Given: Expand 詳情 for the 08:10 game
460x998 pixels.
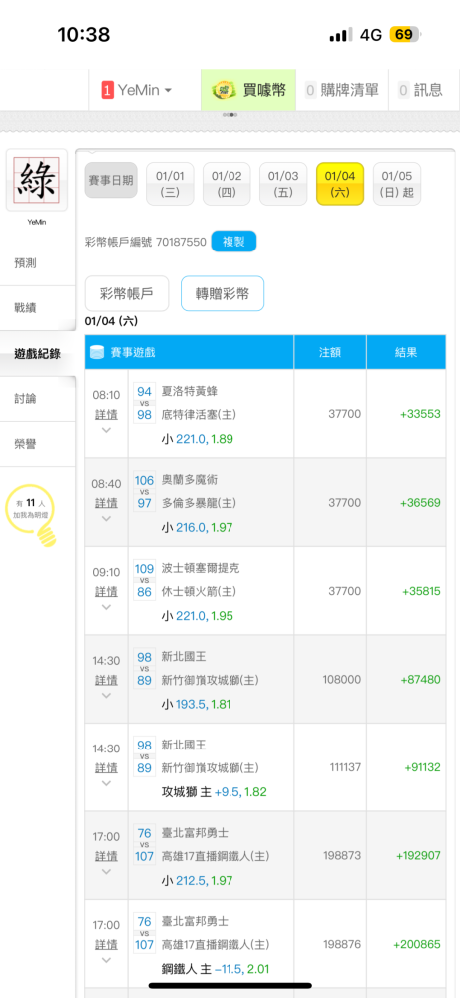Looking at the screenshot, I should pos(106,414).
